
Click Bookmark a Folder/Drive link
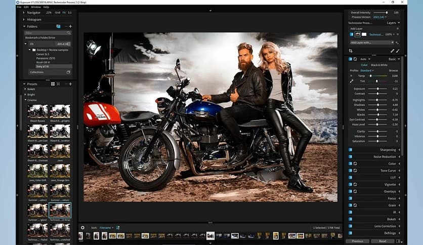tap(40, 38)
